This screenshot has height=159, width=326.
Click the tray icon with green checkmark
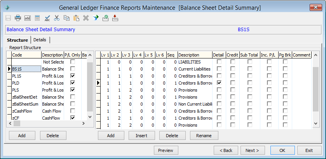point(105,18)
